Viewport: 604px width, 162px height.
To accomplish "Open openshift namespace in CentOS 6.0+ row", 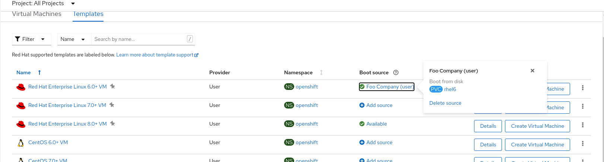I will pyautogui.click(x=307, y=142).
